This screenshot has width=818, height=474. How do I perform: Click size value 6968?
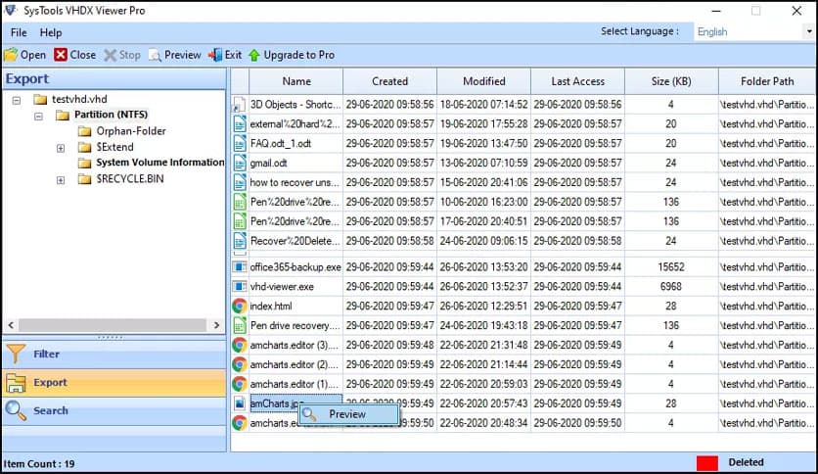click(x=671, y=287)
